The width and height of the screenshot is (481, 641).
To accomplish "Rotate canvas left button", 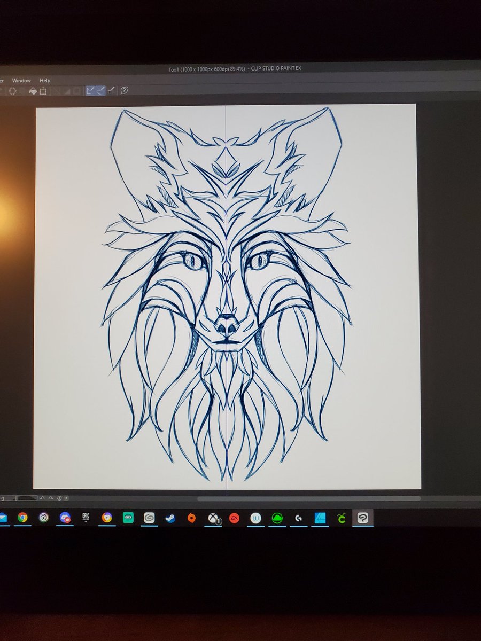I will point(43,498).
